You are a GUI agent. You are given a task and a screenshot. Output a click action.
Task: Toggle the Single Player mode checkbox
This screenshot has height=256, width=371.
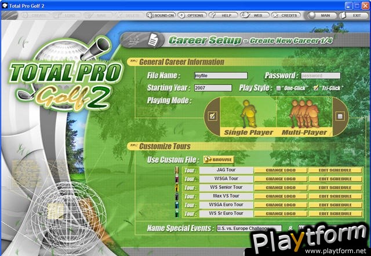pyautogui.click(x=212, y=116)
